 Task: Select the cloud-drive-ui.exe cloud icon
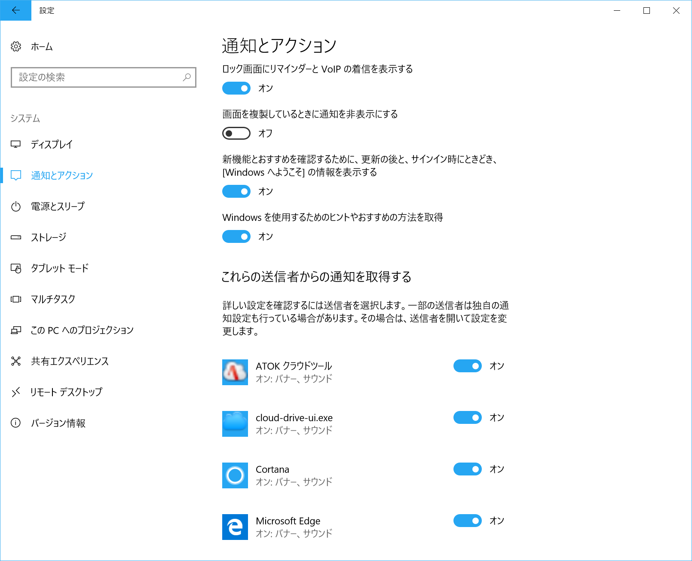tap(235, 424)
